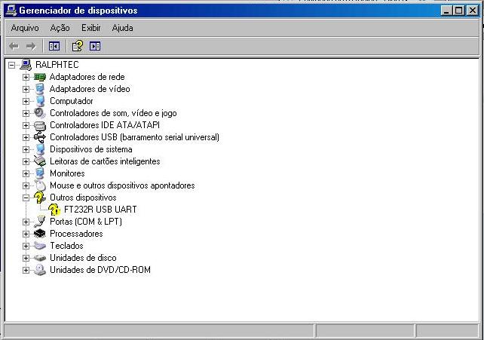This screenshot has height=340, width=484.
Task: Toggle the console tree pane icon
Action: coord(54,46)
